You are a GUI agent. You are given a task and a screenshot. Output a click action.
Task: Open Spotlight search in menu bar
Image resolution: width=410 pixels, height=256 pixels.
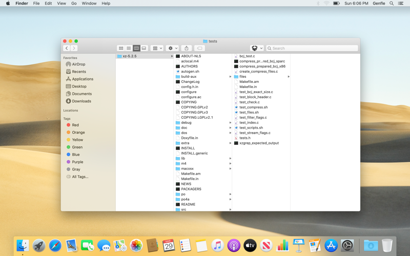coord(392,4)
